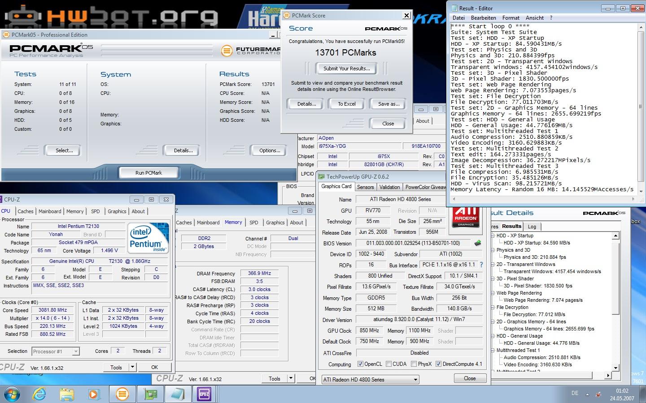The width and height of the screenshot is (646, 403).
Task: Launch Windows Media Player from taskbar
Action: point(94,394)
